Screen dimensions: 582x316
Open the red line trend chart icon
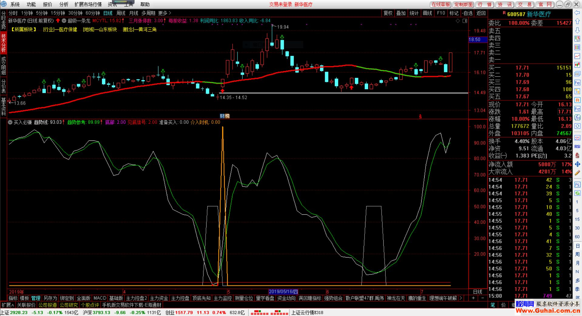577,56
